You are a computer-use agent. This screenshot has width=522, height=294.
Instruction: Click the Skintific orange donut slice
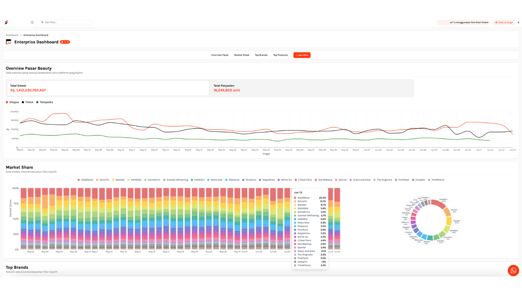coord(447,212)
